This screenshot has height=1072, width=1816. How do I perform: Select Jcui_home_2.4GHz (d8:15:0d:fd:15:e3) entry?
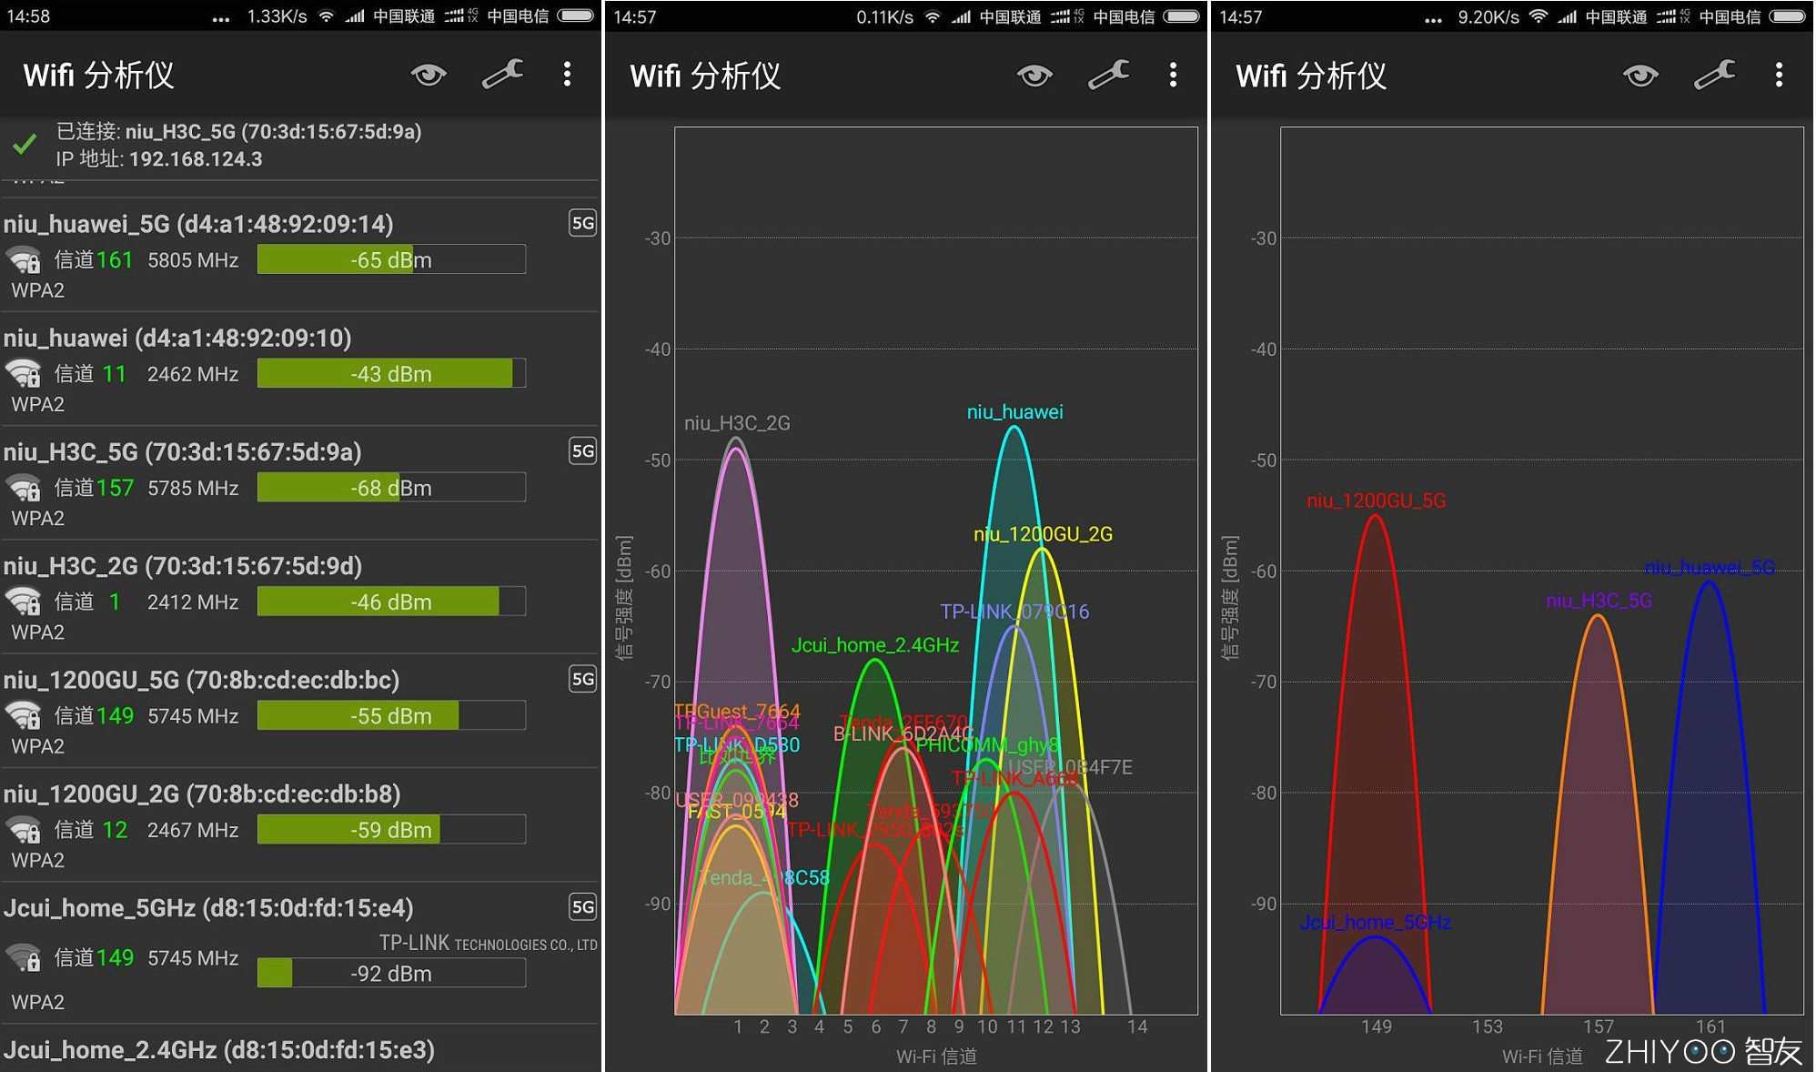300,1049
